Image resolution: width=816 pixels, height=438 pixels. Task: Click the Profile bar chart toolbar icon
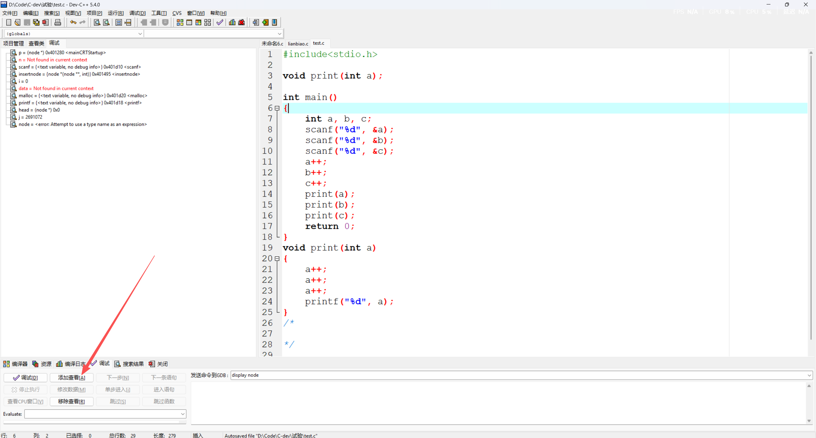(x=232, y=22)
